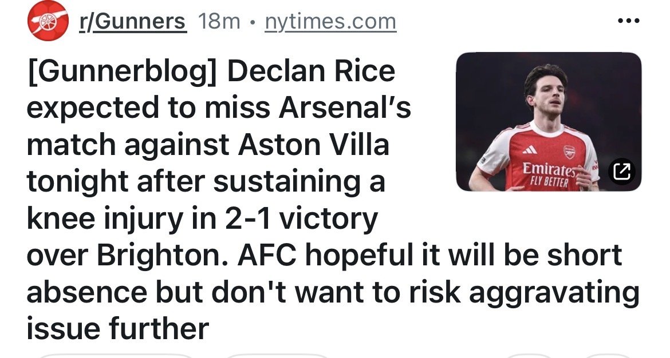
Task: Click the word 'Brighton' in headline
Action: click(165, 256)
